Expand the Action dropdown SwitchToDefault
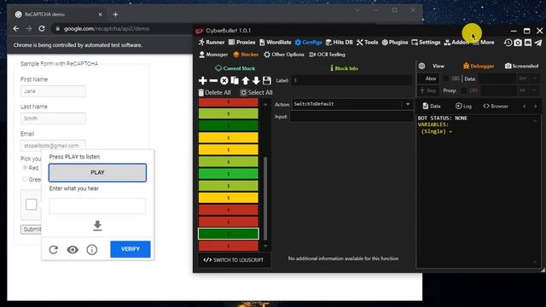 click(x=408, y=104)
